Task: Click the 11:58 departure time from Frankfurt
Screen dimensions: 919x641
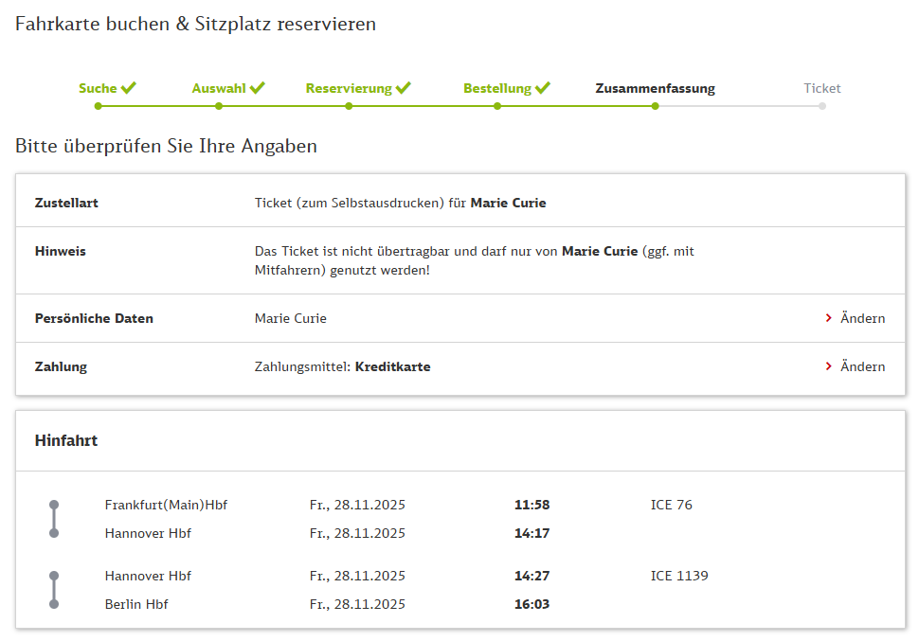Action: click(x=532, y=505)
